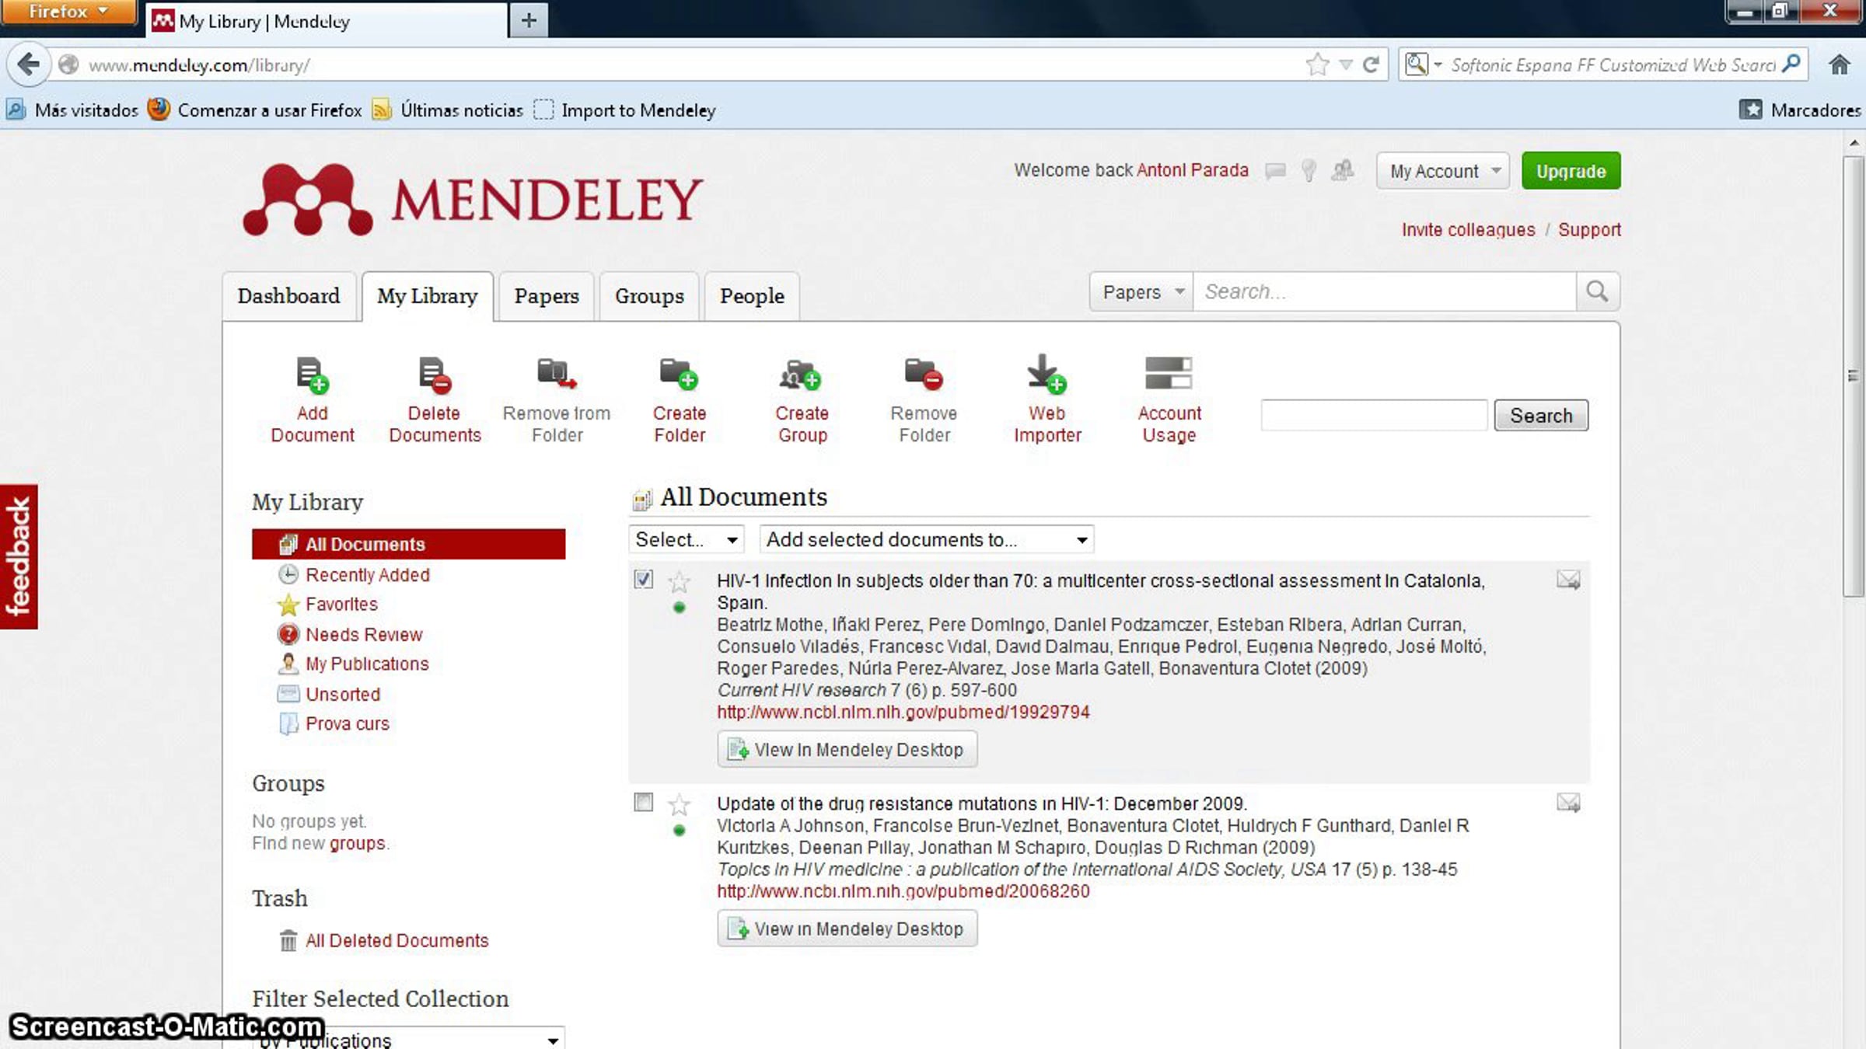Click the Delete Documents icon
This screenshot has width=1866, height=1049.
coord(435,375)
